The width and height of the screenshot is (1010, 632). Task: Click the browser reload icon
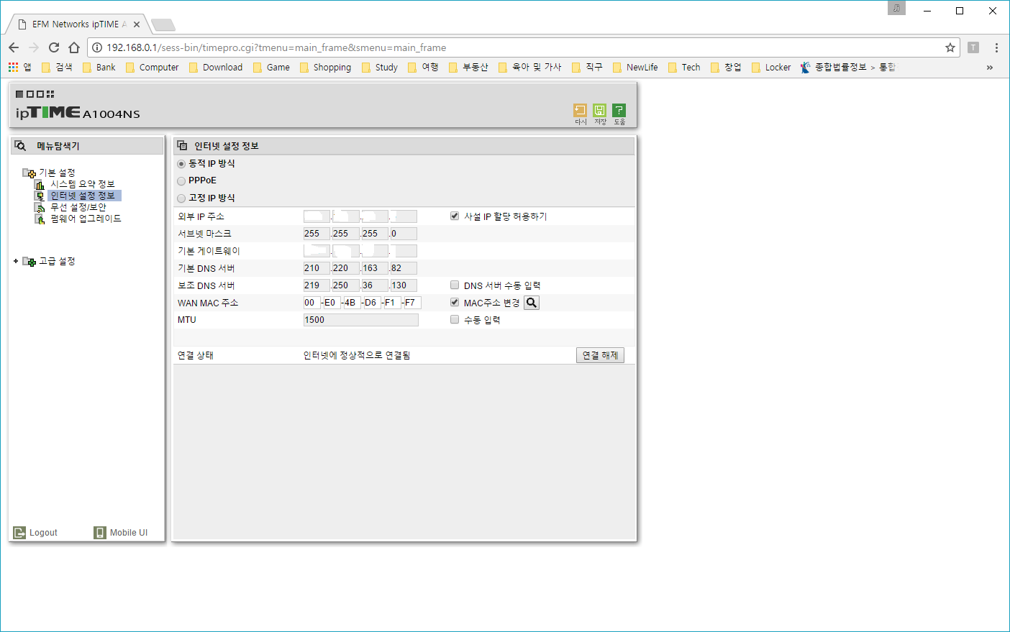[x=54, y=47]
